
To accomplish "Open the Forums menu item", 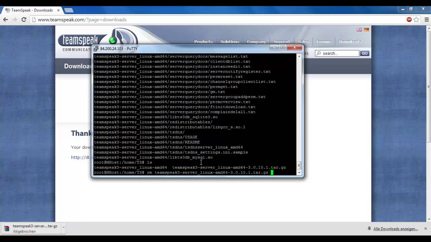I will 324,42.
